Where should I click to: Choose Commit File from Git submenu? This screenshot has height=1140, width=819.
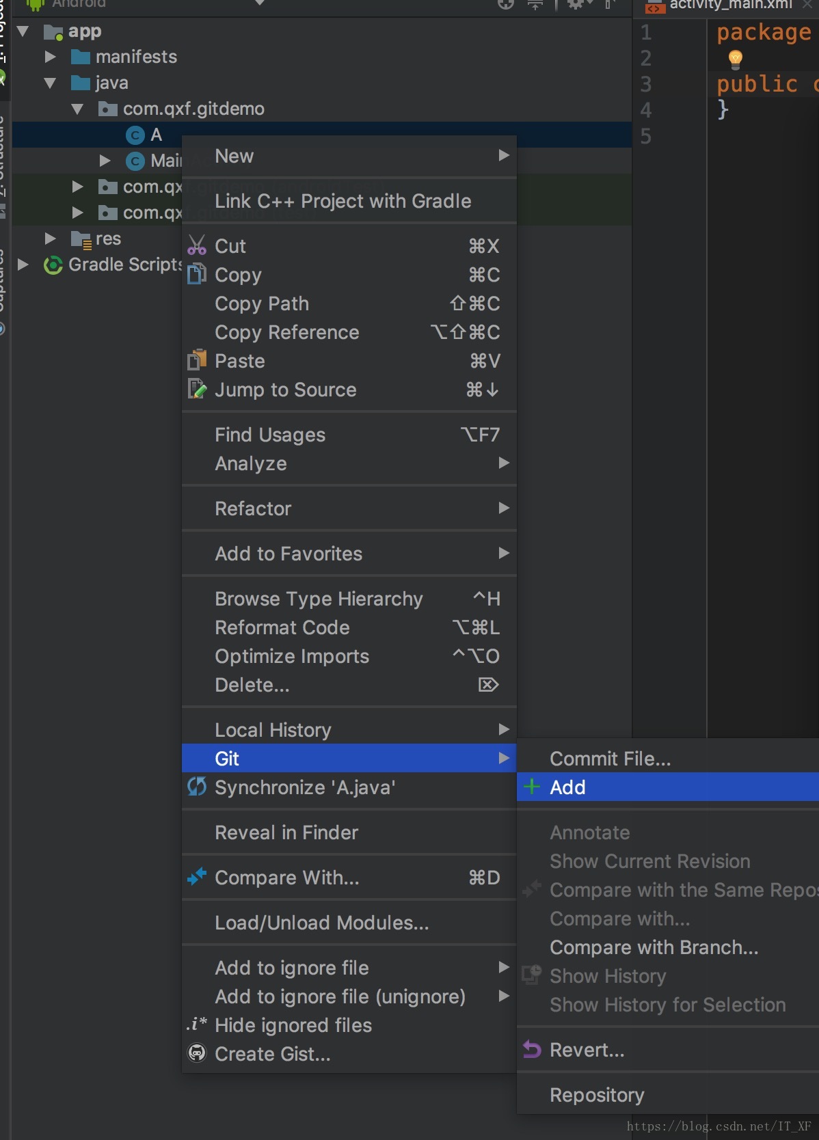click(x=610, y=758)
